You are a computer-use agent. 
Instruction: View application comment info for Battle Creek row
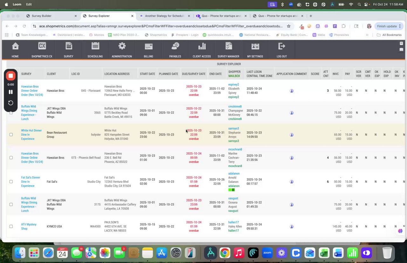click(292, 113)
